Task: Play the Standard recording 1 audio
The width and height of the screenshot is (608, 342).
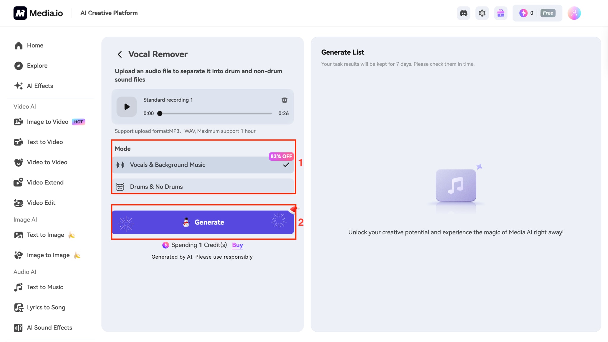Action: [127, 107]
